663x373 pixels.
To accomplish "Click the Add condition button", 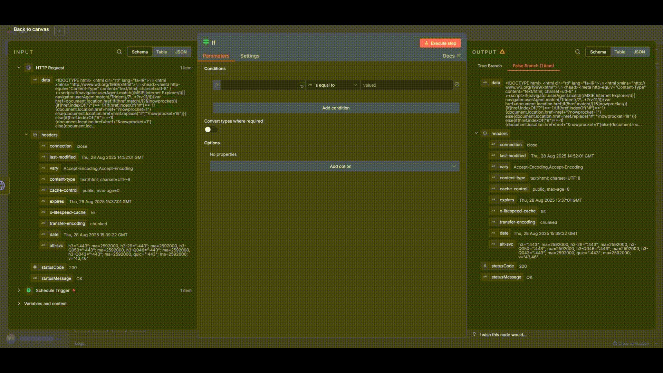I will point(336,108).
